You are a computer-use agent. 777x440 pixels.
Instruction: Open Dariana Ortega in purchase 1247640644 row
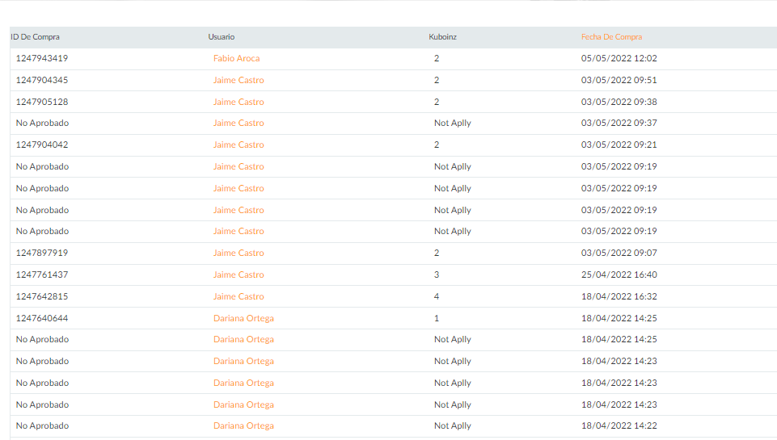coord(243,318)
